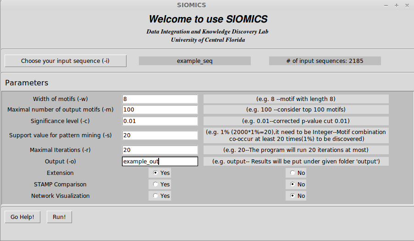
Task: Click the 'Maximal Iterations (-r)' label
Action: coord(60,150)
